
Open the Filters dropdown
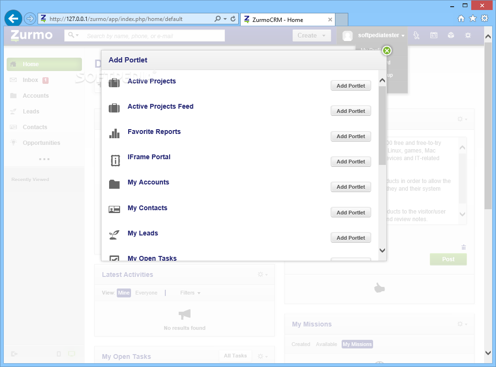pos(190,293)
